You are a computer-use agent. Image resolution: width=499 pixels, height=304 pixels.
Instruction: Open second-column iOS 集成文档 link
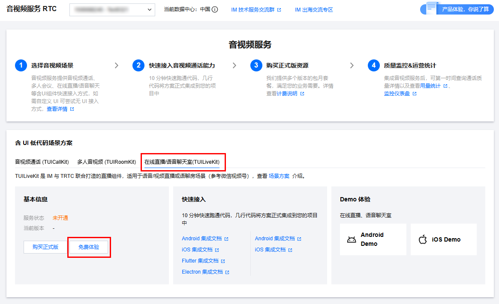[270, 250]
